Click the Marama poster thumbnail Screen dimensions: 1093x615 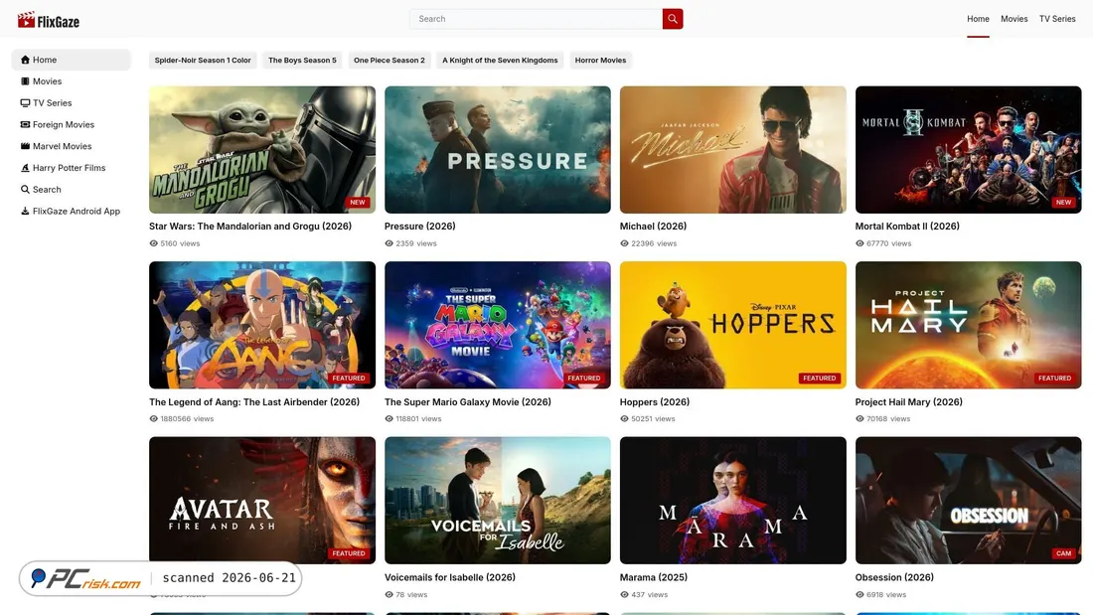[x=732, y=501]
